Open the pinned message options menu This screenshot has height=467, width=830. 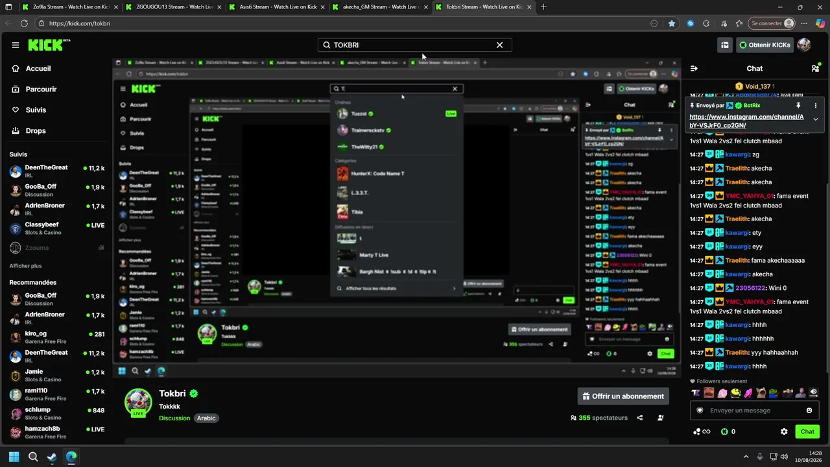pos(816,105)
